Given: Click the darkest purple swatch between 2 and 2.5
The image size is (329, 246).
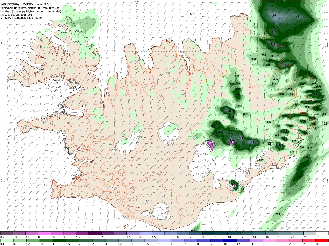Looking at the screenshot, I should tap(95, 233).
